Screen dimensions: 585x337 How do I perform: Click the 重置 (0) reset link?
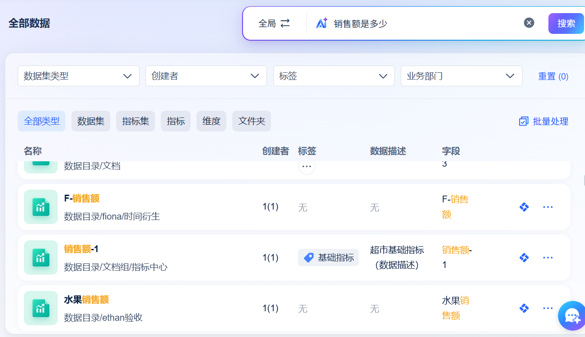point(553,76)
